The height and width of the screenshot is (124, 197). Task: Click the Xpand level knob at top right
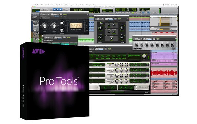point(144,56)
